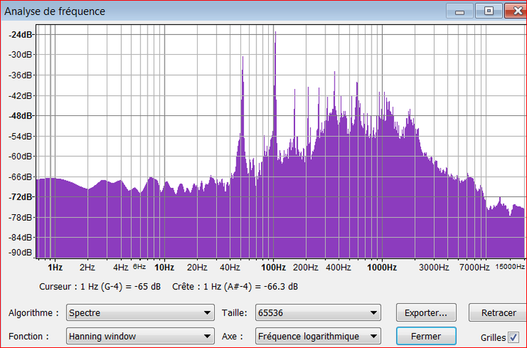
Task: Open the Taille dropdown showing 65536
Action: 318,313
